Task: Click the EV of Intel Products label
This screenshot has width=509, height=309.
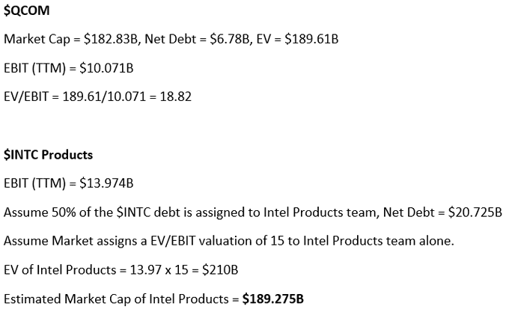Action: (x=60, y=270)
